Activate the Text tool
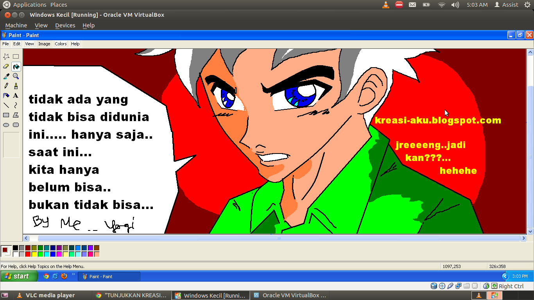The image size is (534, 300). (x=16, y=96)
